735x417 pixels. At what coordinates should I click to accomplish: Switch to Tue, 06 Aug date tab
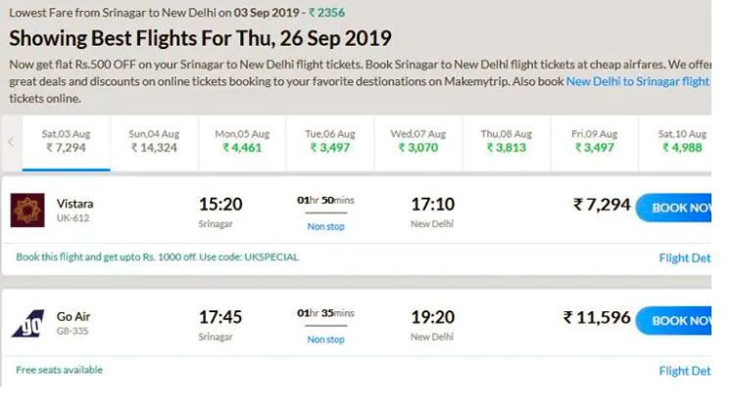pos(330,141)
